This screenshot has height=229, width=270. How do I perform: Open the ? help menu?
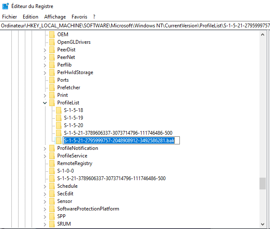[x=94, y=17]
